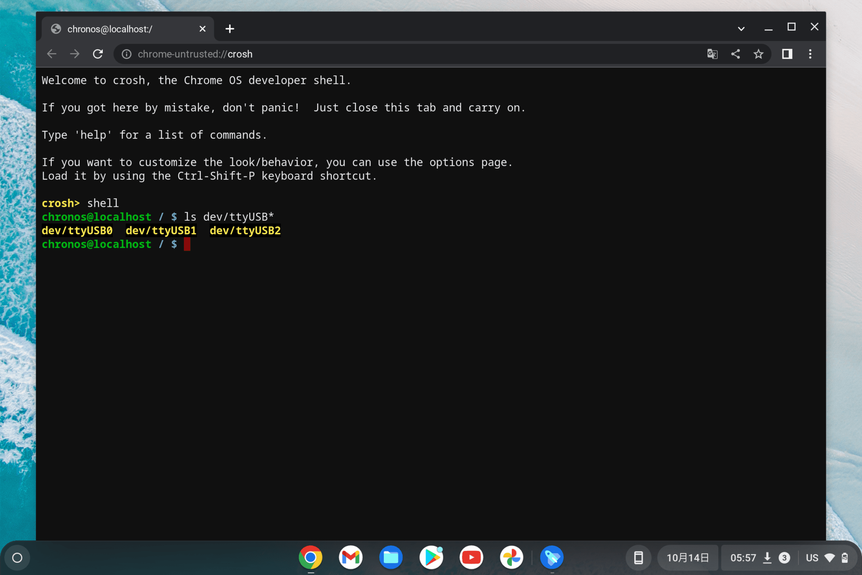Select the US keyboard indicator
The height and width of the screenshot is (575, 862).
coord(811,557)
